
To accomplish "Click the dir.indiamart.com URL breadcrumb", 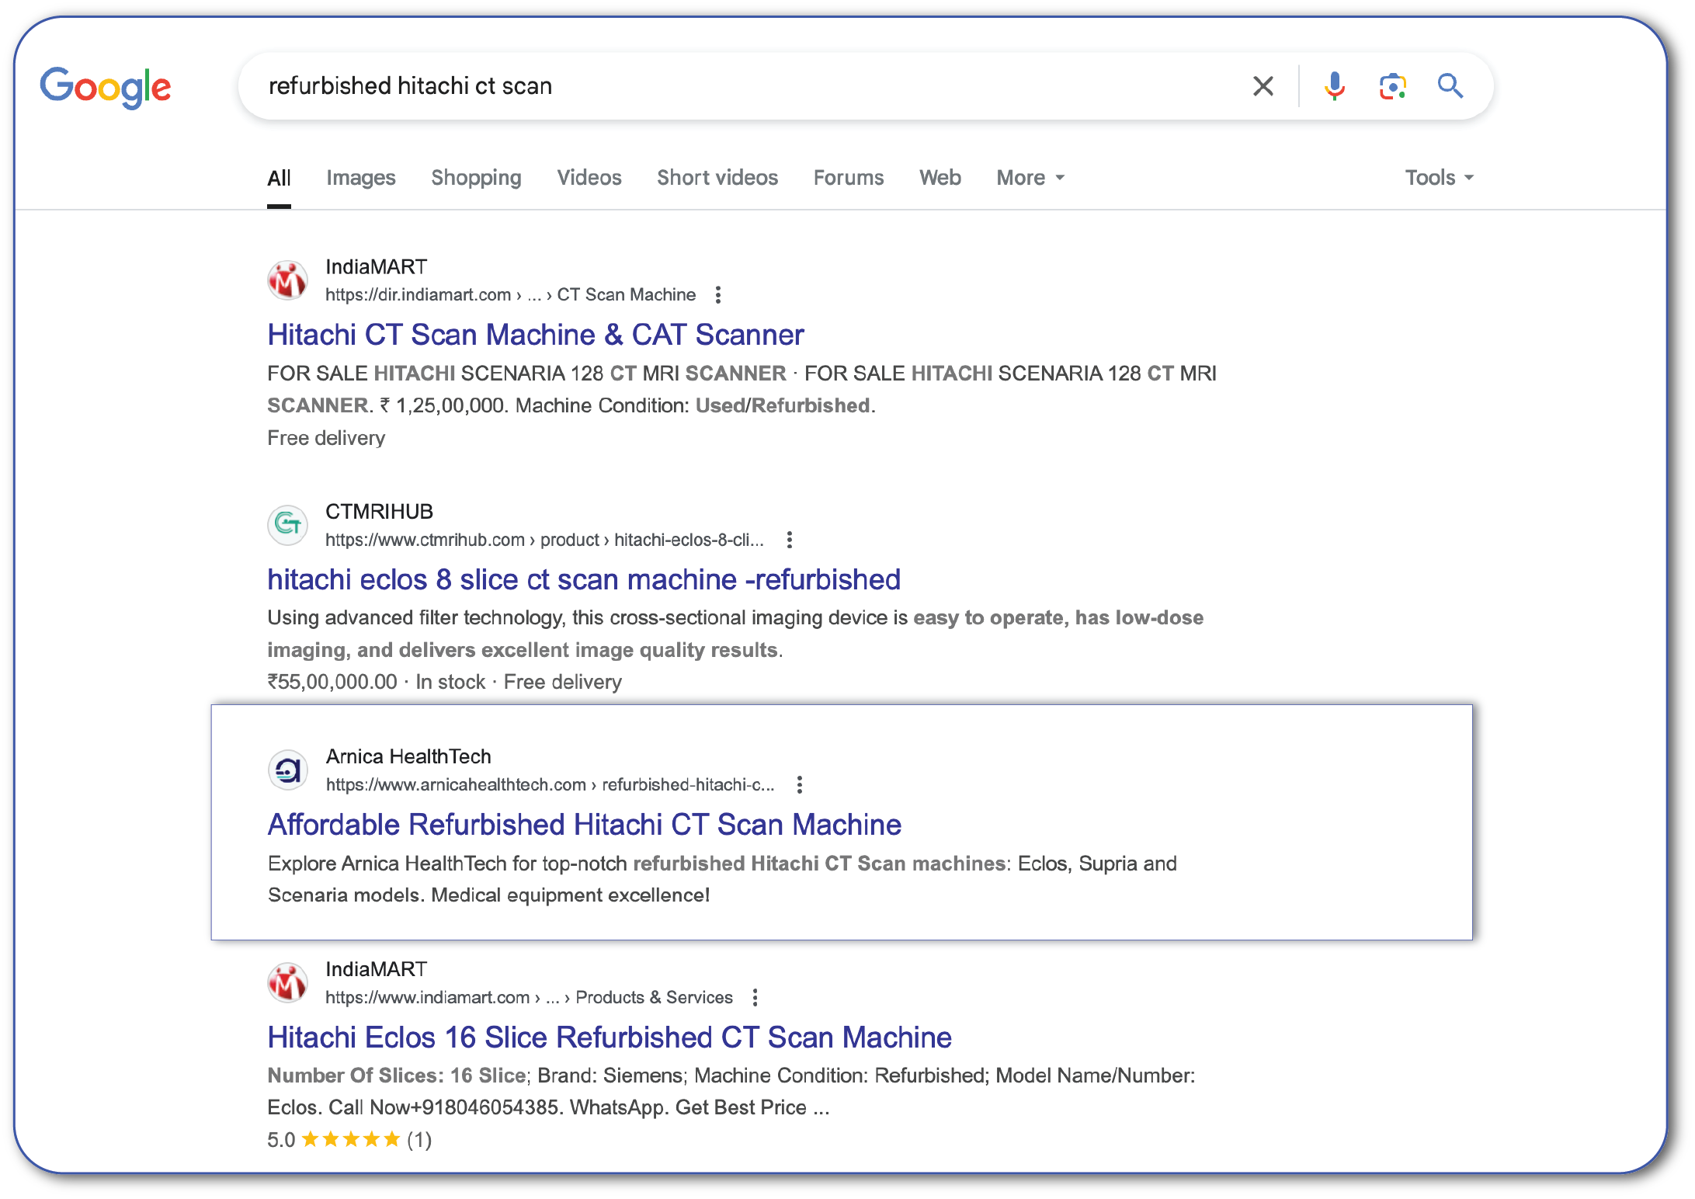I will click(x=510, y=295).
